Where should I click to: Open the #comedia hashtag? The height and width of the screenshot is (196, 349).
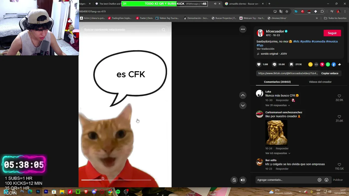[318, 41]
